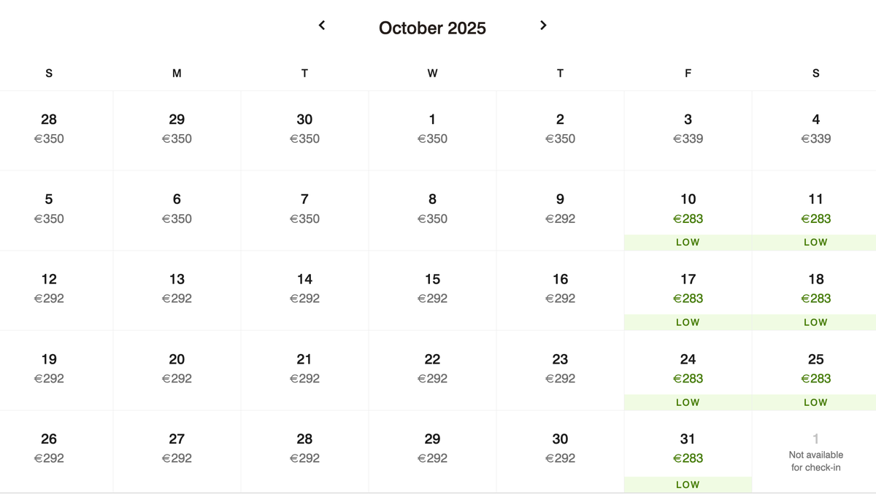Select October 18 low-rate Saturday

click(x=815, y=291)
